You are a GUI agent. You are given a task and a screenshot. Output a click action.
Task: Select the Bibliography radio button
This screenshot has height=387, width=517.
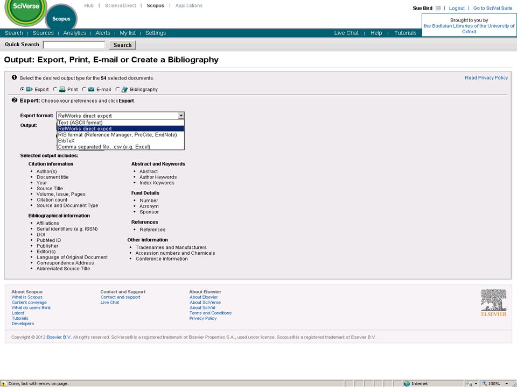(x=117, y=89)
